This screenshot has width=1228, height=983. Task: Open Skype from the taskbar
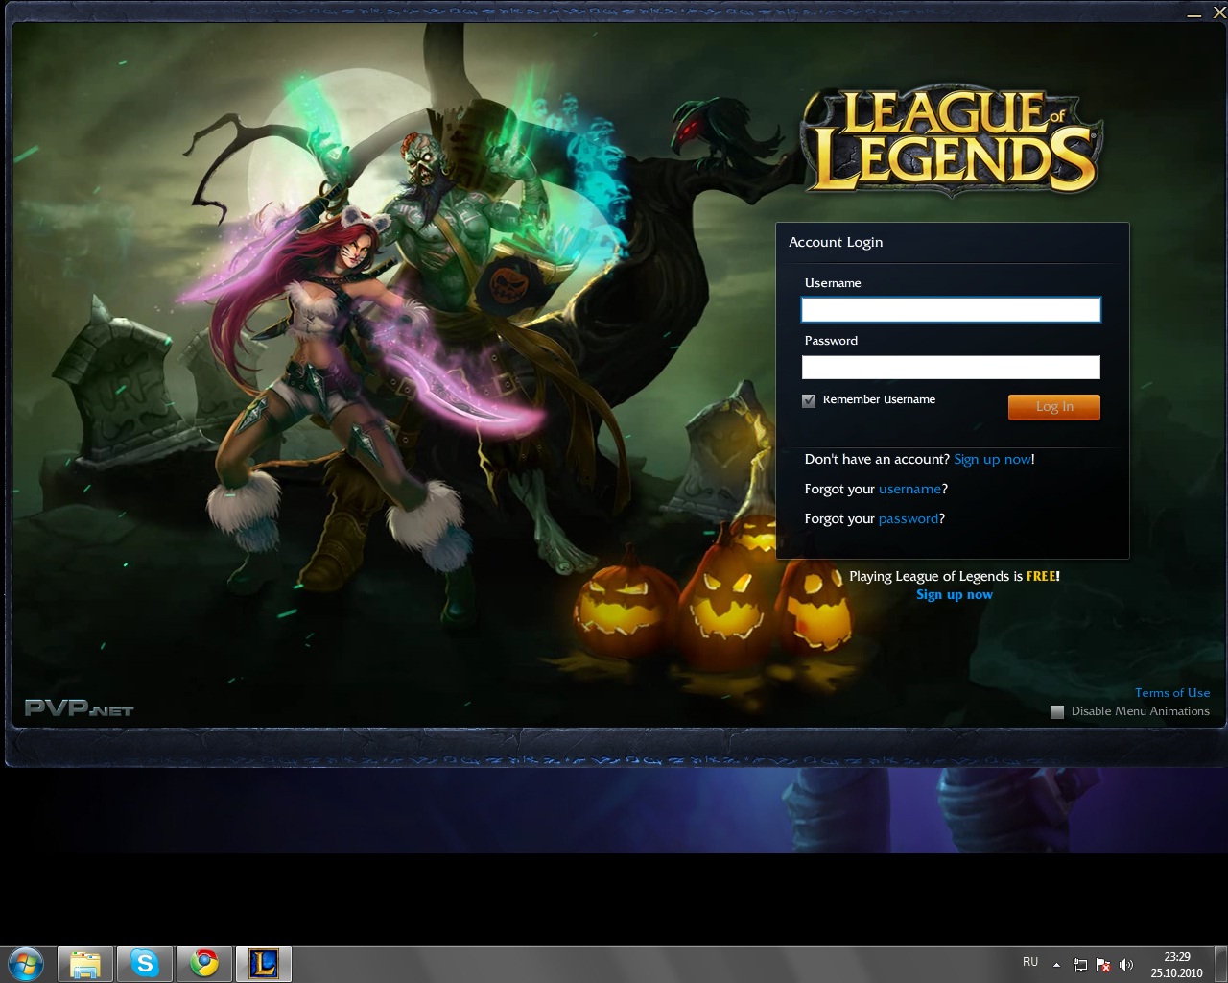[x=145, y=963]
